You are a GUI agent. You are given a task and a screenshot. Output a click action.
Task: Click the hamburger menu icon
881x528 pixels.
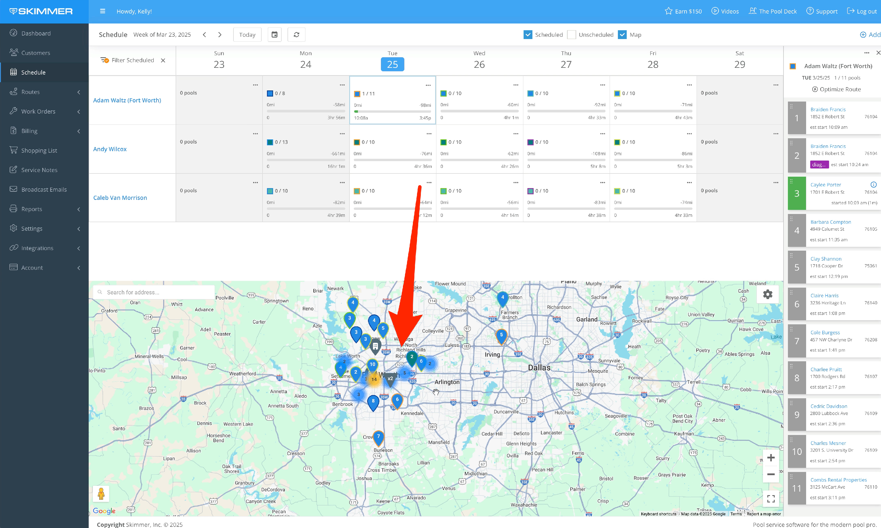pyautogui.click(x=102, y=11)
